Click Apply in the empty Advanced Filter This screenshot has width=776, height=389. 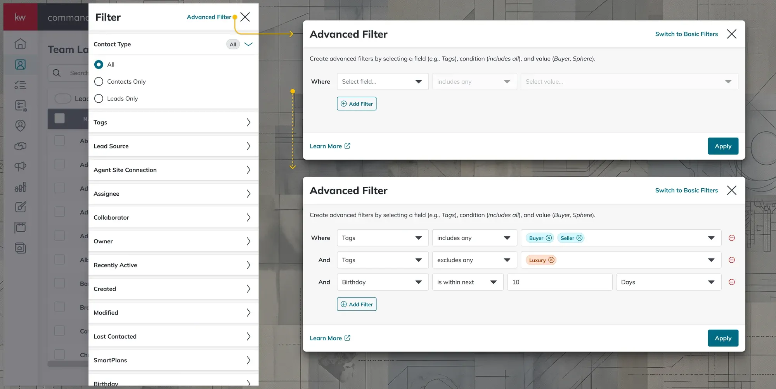pyautogui.click(x=723, y=146)
